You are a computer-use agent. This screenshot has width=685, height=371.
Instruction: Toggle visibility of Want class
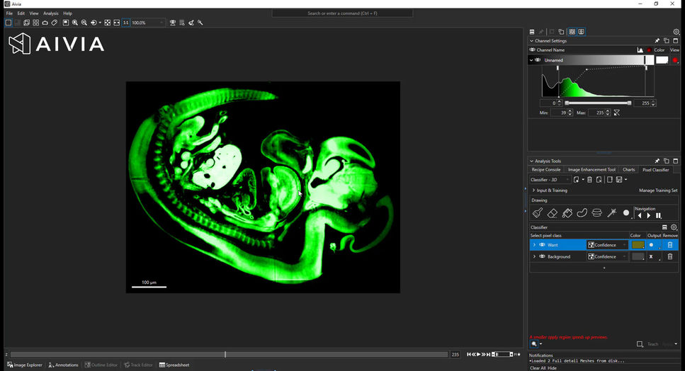click(542, 245)
